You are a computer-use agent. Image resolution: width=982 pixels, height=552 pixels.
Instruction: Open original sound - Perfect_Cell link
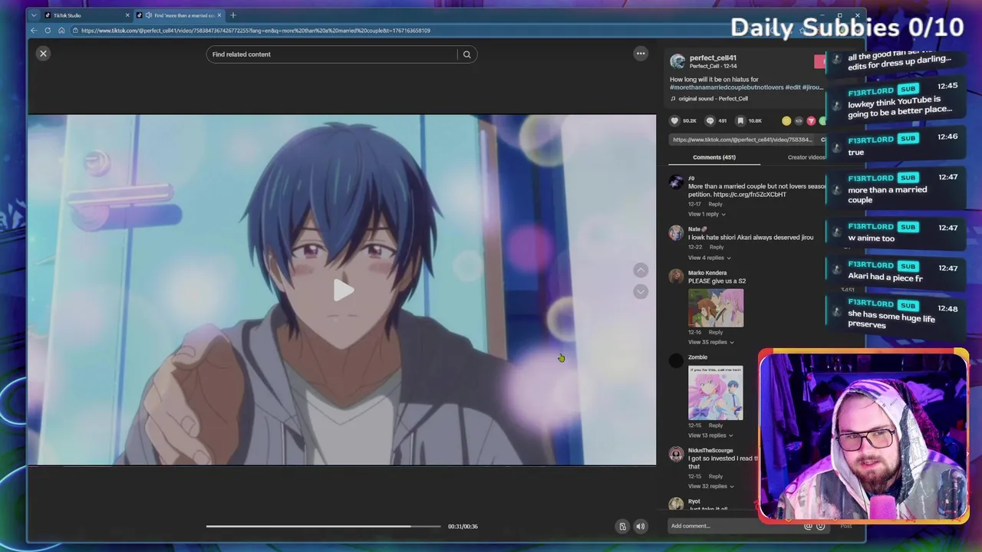tap(712, 98)
